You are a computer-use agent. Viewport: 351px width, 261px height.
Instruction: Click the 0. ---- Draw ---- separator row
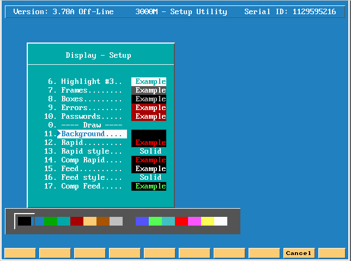tap(85, 125)
